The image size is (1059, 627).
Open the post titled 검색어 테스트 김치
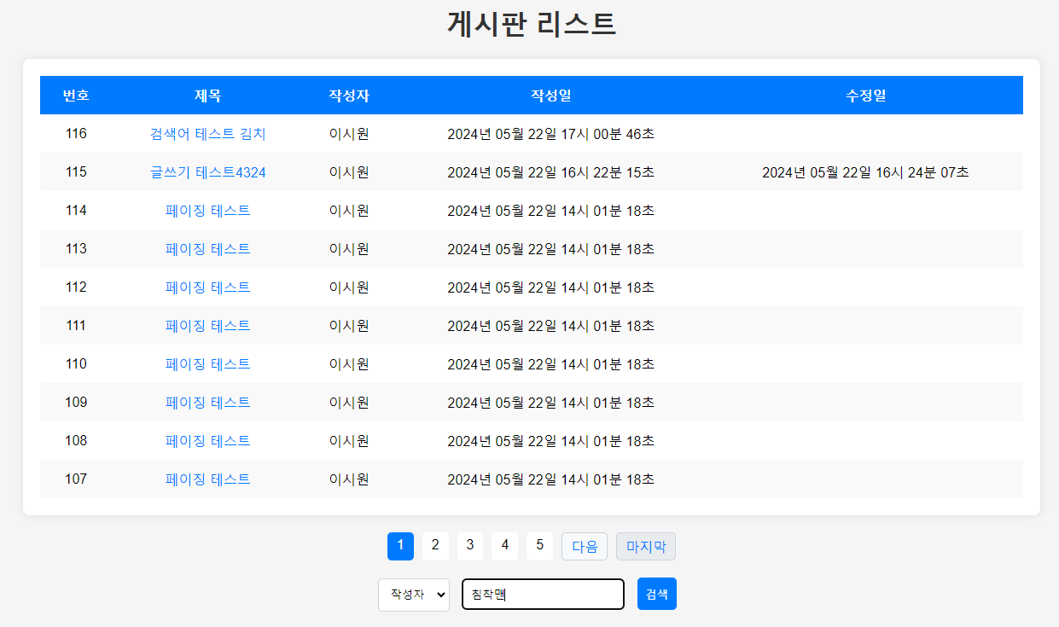[208, 134]
